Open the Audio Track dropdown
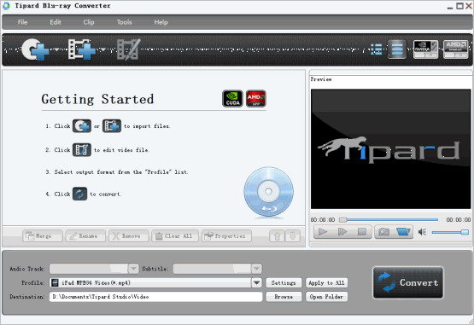 pos(94,269)
